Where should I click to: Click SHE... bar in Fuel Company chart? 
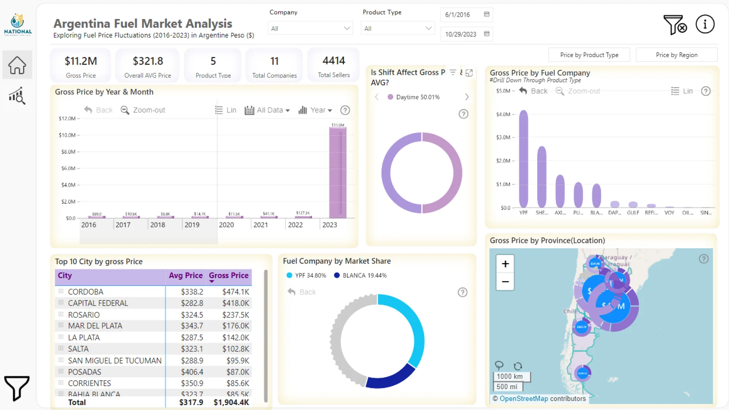[x=542, y=177]
